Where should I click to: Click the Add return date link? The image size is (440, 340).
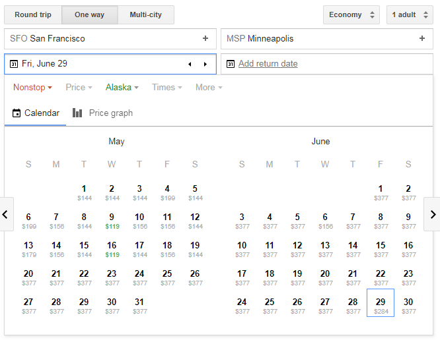[268, 64]
